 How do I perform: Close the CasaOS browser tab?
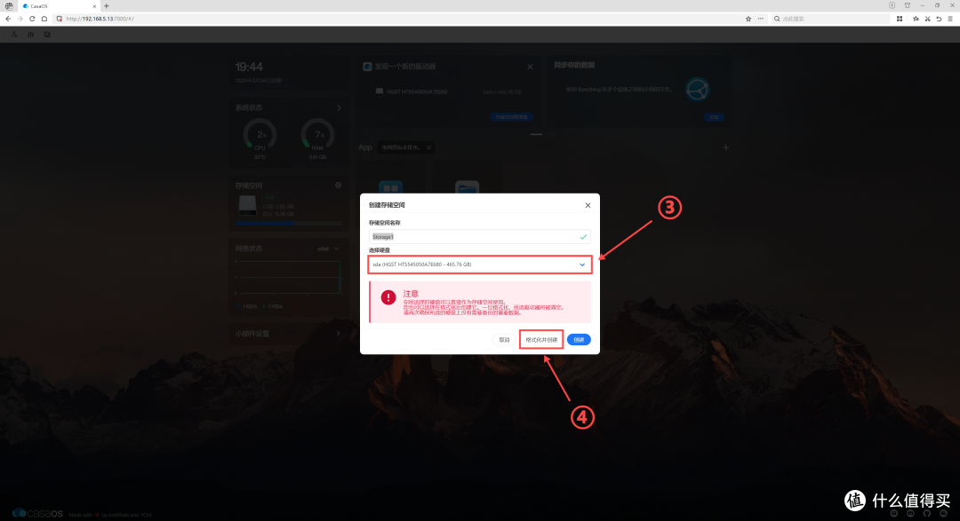[94, 6]
